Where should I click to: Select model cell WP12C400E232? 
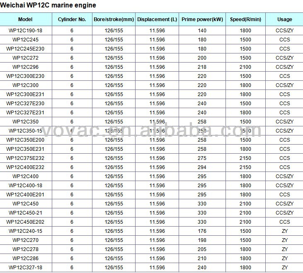coord(25,167)
